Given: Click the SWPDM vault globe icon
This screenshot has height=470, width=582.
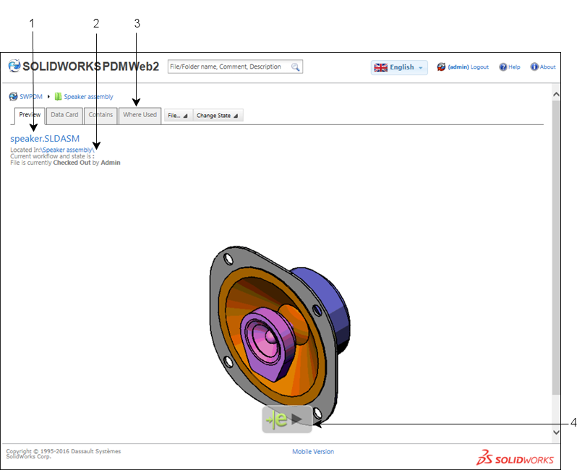Looking at the screenshot, I should [x=14, y=96].
